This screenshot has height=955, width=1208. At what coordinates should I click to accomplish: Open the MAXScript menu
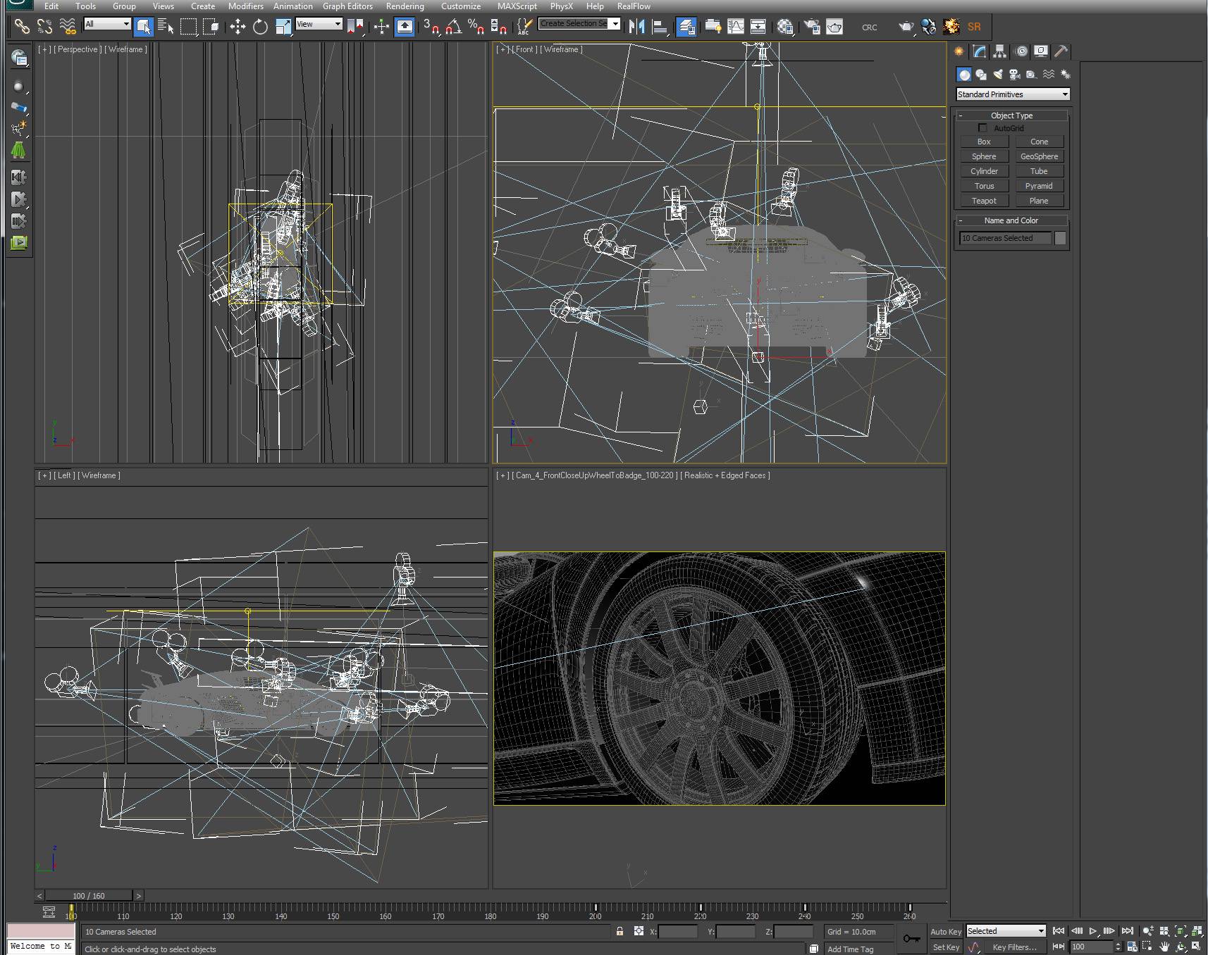517,6
